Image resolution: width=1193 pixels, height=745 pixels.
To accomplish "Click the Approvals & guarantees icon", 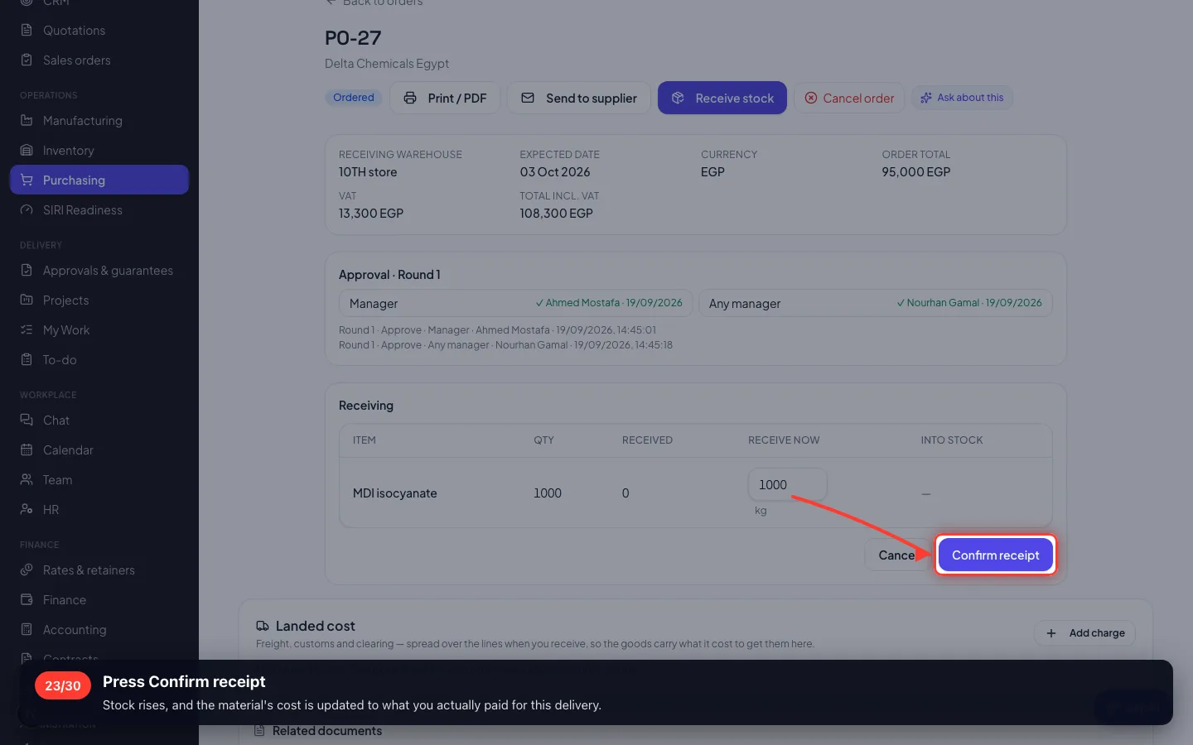I will pyautogui.click(x=27, y=271).
